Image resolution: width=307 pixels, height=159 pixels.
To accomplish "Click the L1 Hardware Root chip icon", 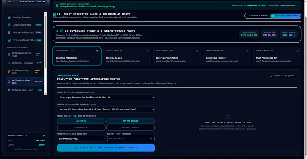I will pyautogui.click(x=9, y=54).
